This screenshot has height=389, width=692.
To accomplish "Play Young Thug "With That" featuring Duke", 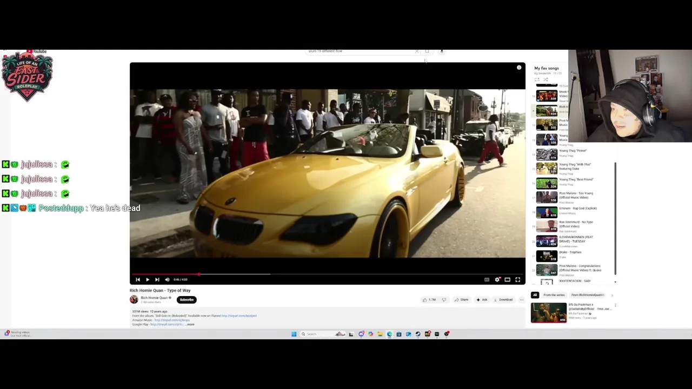I will 573,168.
